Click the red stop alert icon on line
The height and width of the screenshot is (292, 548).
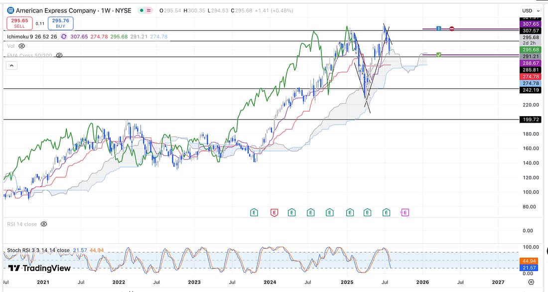(x=451, y=29)
